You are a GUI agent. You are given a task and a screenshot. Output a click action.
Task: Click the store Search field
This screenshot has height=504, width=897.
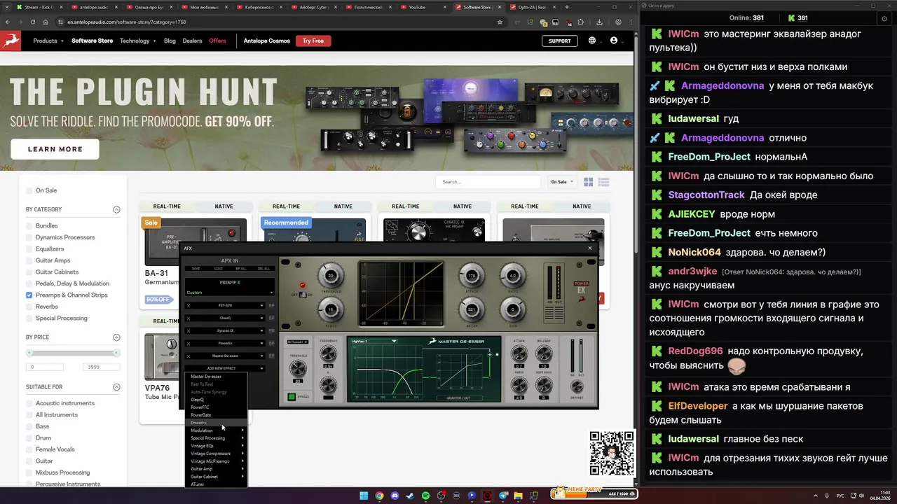(x=489, y=182)
